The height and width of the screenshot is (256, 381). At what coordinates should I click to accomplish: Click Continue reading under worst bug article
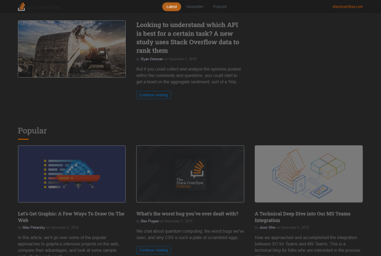(154, 250)
